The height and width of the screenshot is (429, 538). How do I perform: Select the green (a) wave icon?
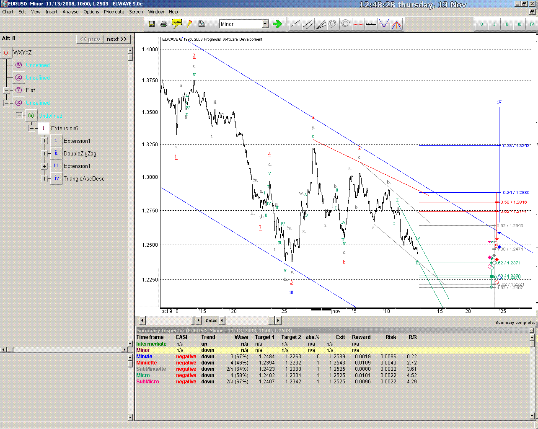(x=31, y=116)
